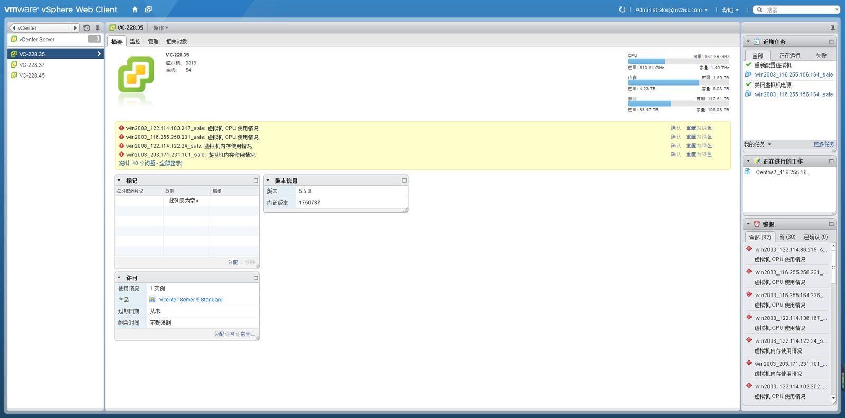Go to the vSphere Home page icon
This screenshot has height=418, width=845.
[x=135, y=9]
